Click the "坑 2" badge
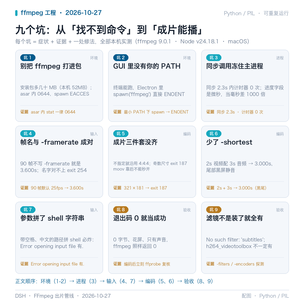304x304 pixels. click(121, 58)
